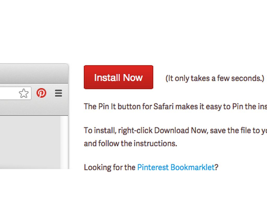Open the browser hamburger menu
This screenshot has height=200, width=267.
59,93
